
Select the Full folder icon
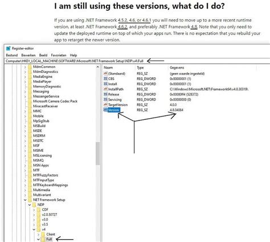tap(43, 239)
